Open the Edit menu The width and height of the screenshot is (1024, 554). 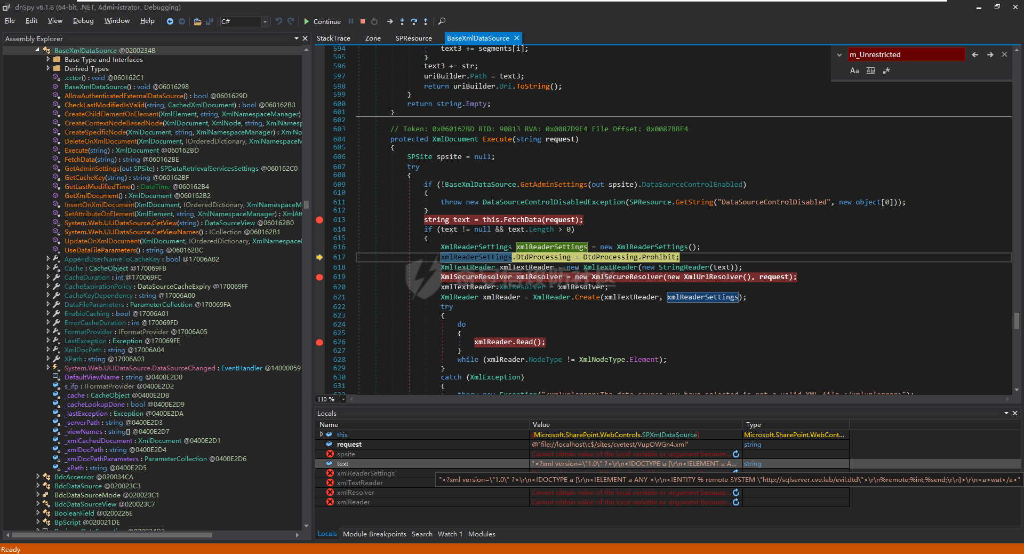pos(31,21)
